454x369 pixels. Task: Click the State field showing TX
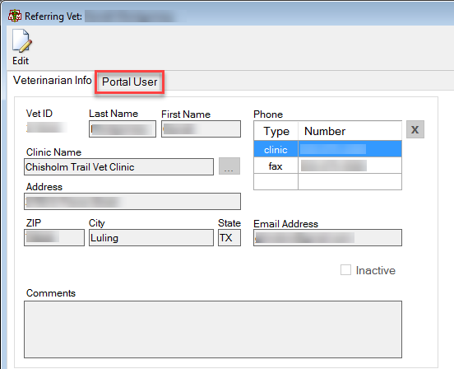pos(229,238)
